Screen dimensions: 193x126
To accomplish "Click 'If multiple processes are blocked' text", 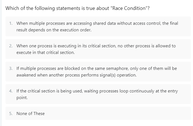I will (48, 69).
